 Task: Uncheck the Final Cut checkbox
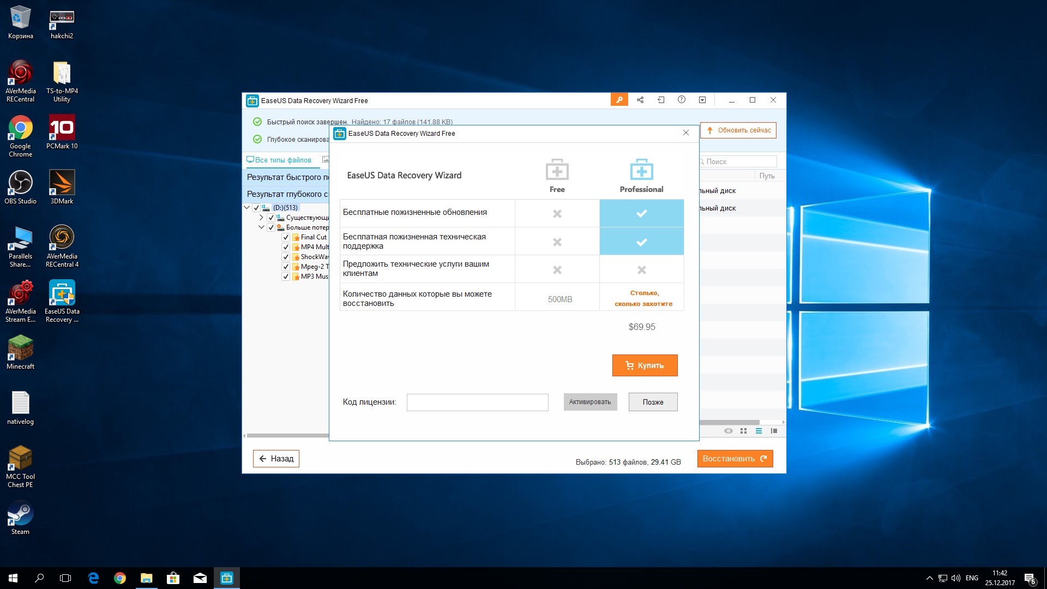(286, 237)
